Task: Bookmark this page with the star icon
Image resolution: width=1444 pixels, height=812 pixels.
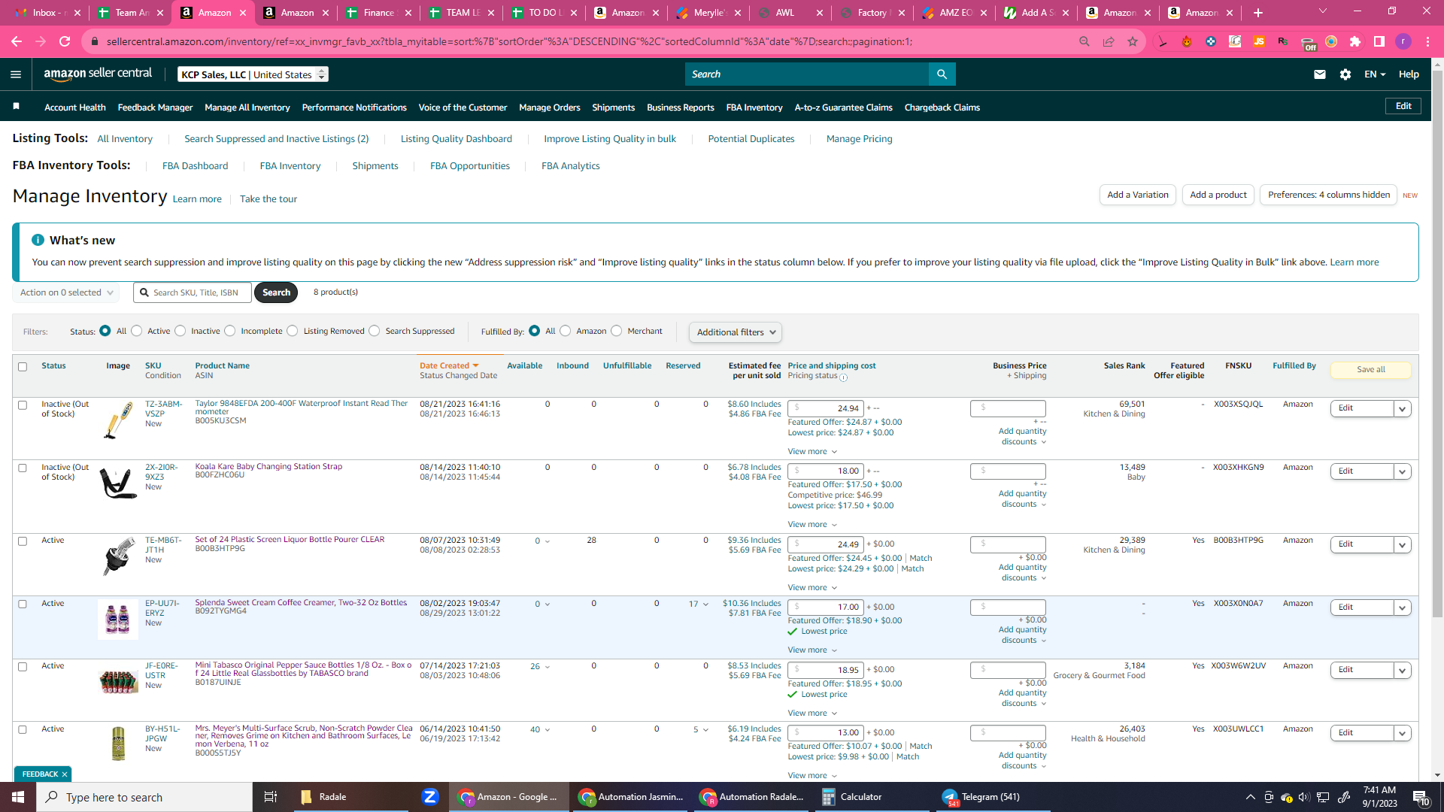Action: pos(1133,41)
